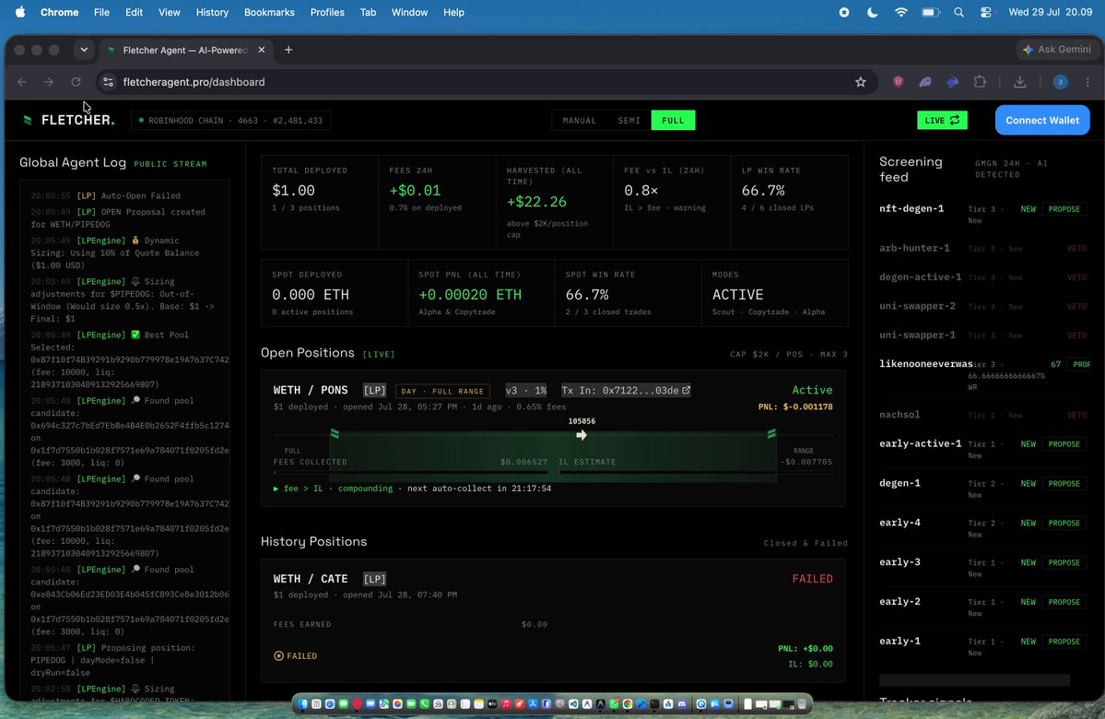
Task: Open macOS Control Center
Action: click(x=986, y=12)
